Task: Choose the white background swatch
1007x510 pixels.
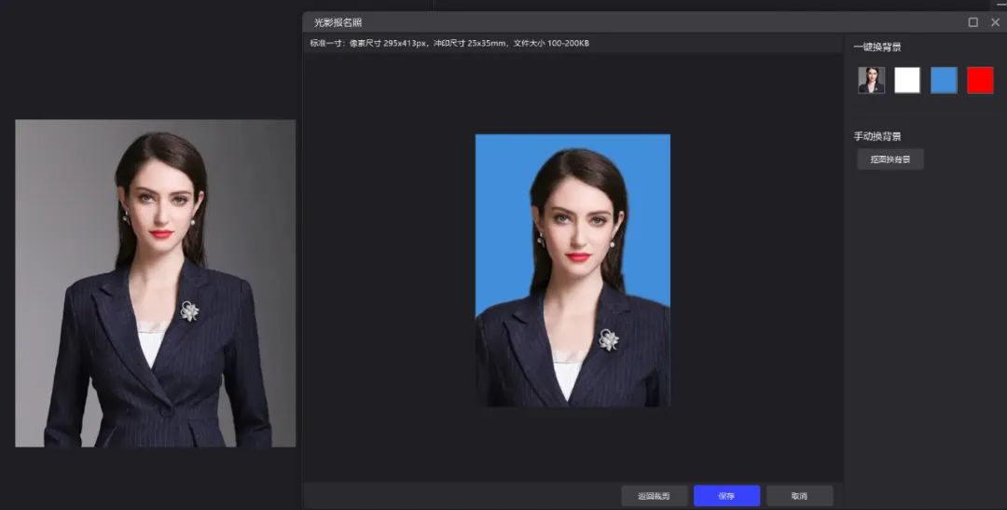Action: 907,80
